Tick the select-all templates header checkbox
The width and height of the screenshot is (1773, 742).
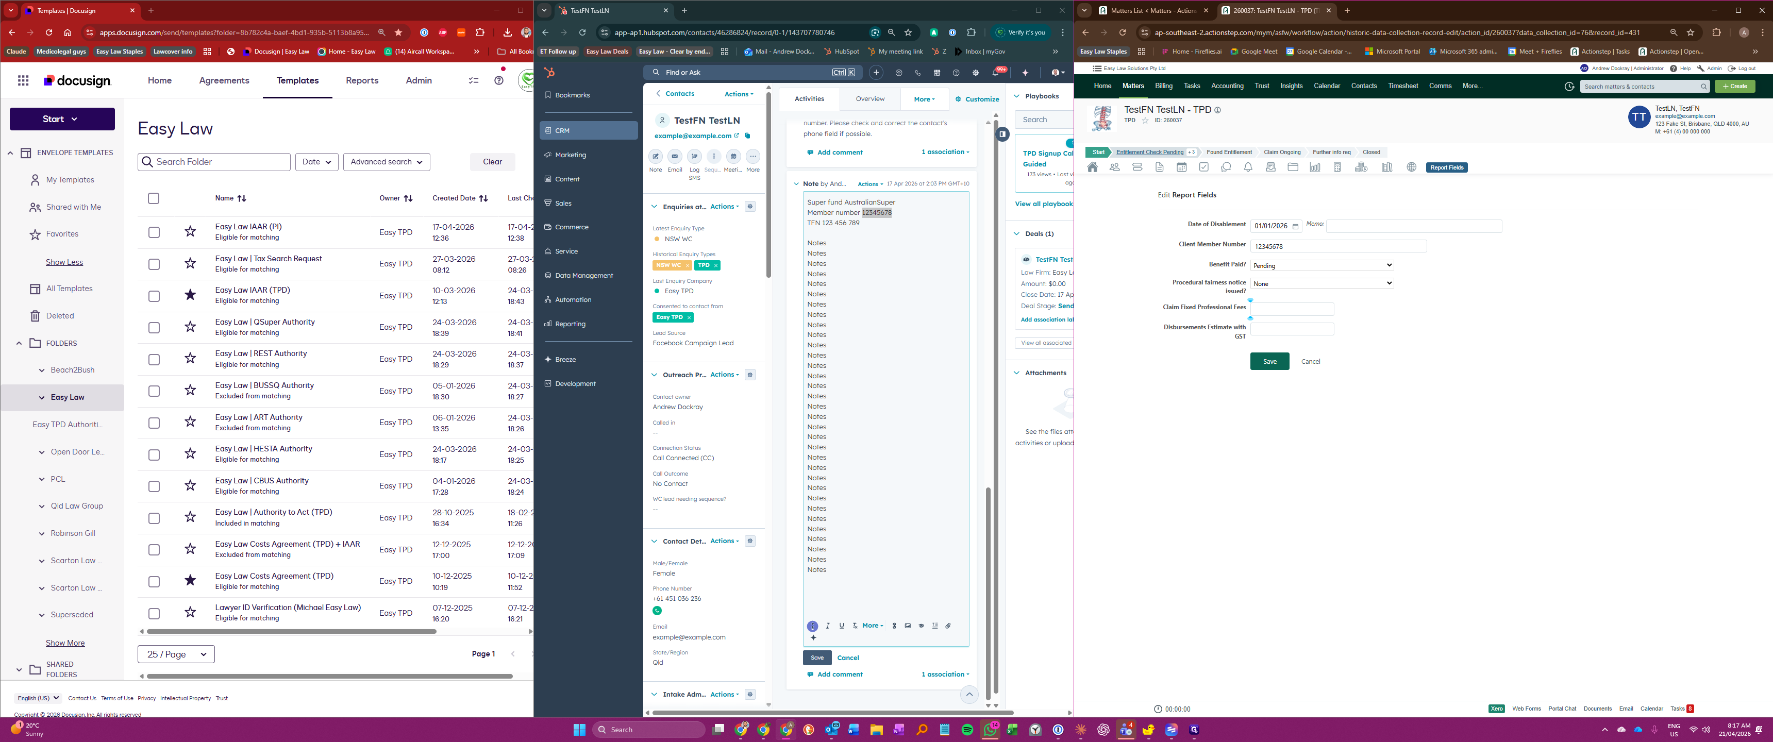[x=154, y=198]
